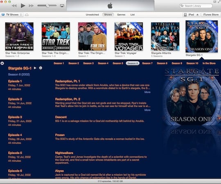Switch to Season 10 tab
Image resolution: width=221 pixels, height=184 pixels.
pyautogui.click(x=192, y=63)
